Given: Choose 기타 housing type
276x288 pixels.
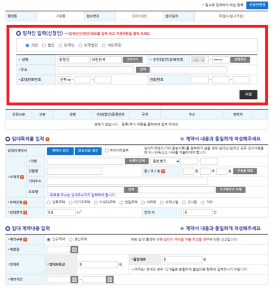Looking at the screenshot, I should coord(203,203).
